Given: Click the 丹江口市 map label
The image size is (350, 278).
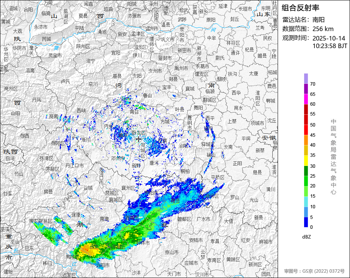Looking at the screenshot, I should [x=75, y=166].
